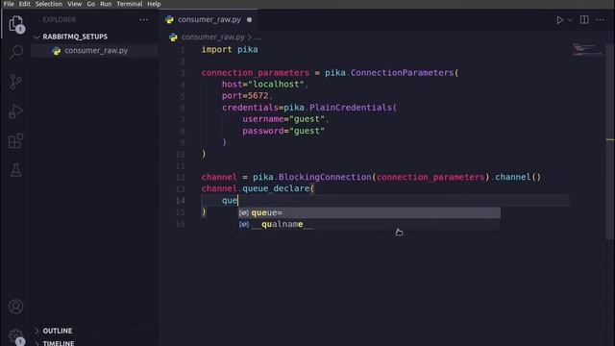
Task: Click consumer_raw.py in the breadcrumb
Action: [212, 37]
